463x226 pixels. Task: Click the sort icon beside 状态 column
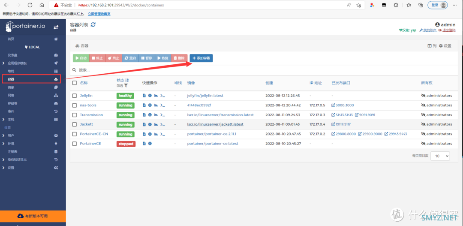tap(127, 80)
